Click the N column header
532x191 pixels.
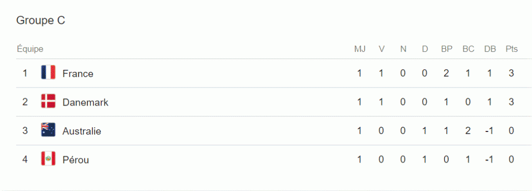[x=403, y=49]
